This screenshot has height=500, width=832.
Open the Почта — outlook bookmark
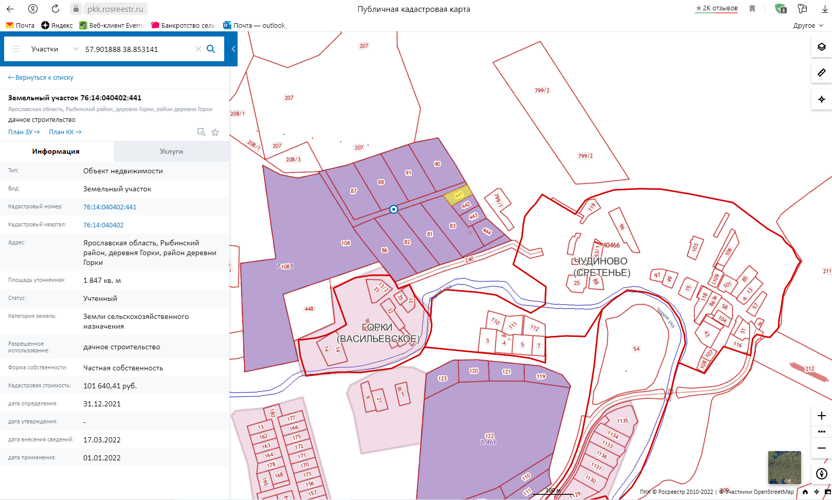click(255, 25)
